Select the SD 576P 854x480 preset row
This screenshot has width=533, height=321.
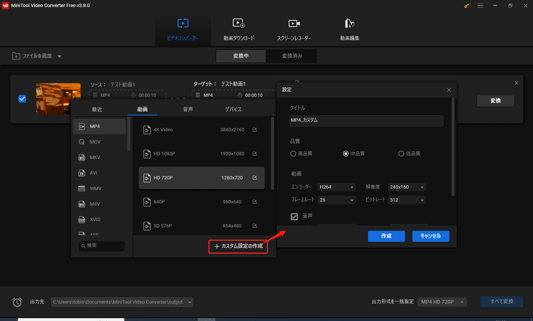point(202,226)
